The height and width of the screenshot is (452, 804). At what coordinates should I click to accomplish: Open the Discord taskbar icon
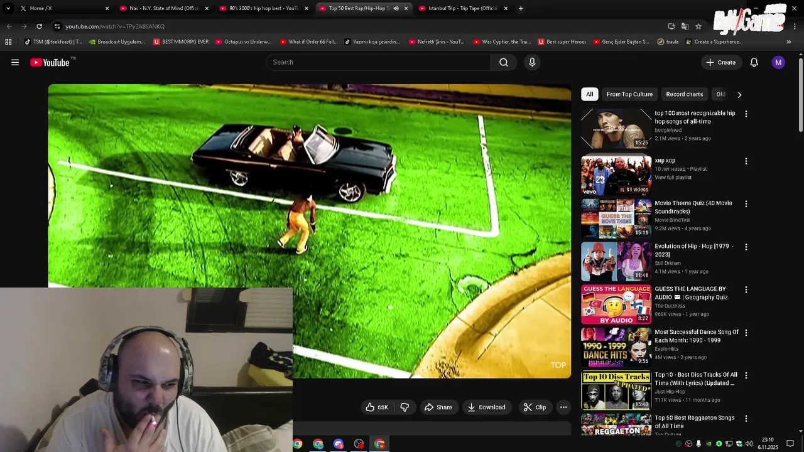click(339, 444)
